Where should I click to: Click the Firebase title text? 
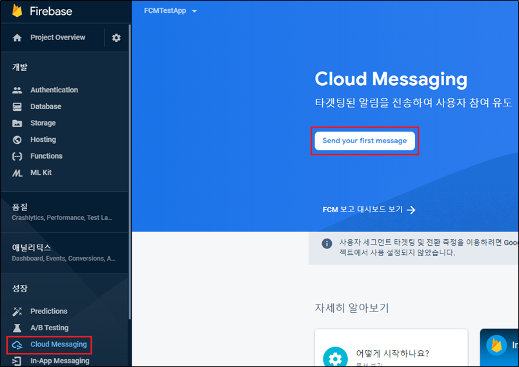pyautogui.click(x=51, y=11)
